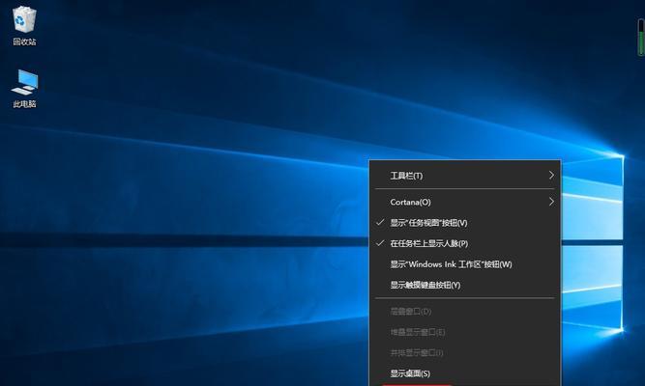Click the greyed 堆叠显示窗口(E) entry
This screenshot has height=386, width=645.
click(465, 332)
